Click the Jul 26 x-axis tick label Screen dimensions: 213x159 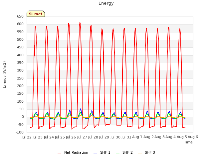click(x=71, y=137)
